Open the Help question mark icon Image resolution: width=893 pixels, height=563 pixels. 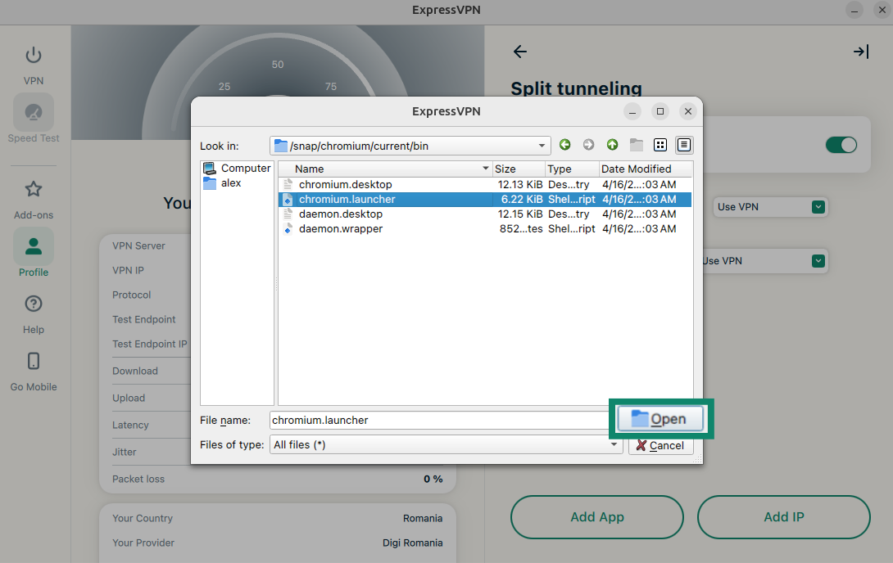(x=34, y=304)
